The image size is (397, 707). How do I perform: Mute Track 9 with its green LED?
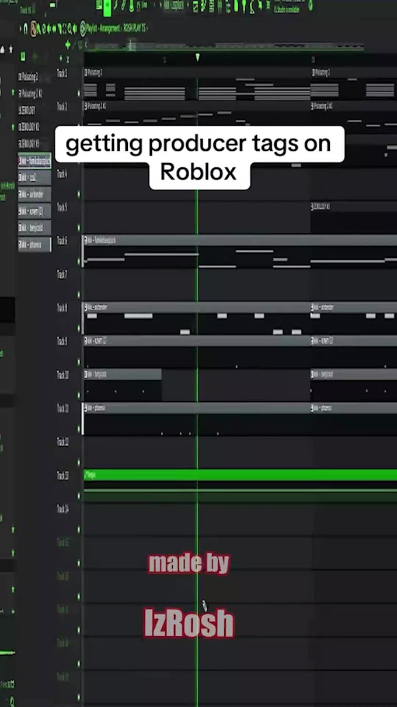pyautogui.click(x=79, y=361)
